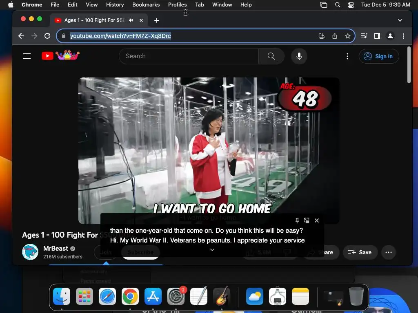418x313 pixels.
Task: Share this page from address bar
Action: 335,36
